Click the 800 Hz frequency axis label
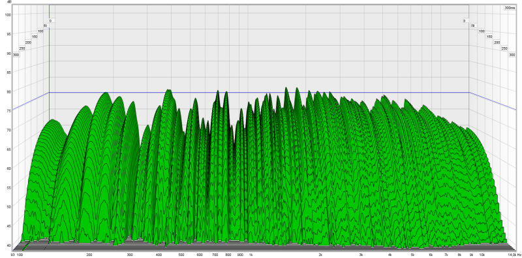Screen dimensions: 522x258 click(228, 255)
